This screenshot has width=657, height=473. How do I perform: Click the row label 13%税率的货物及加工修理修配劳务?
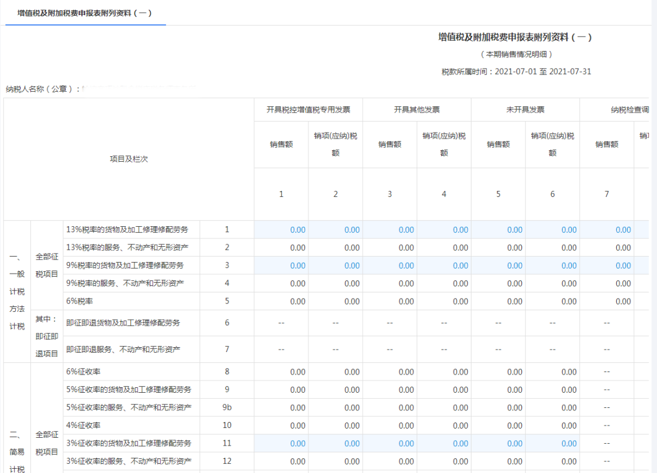point(127,229)
